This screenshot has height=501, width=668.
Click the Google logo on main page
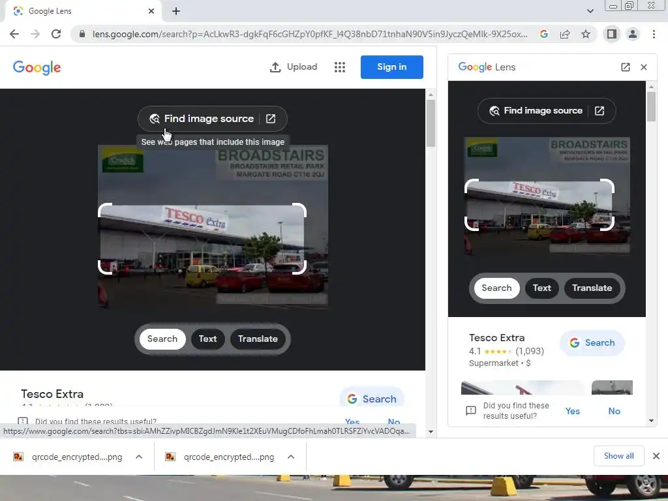pos(37,67)
